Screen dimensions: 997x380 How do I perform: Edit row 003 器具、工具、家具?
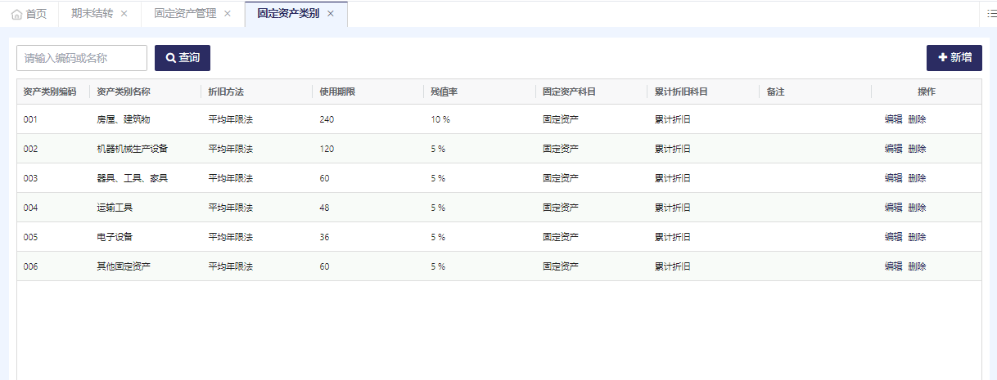tap(893, 178)
